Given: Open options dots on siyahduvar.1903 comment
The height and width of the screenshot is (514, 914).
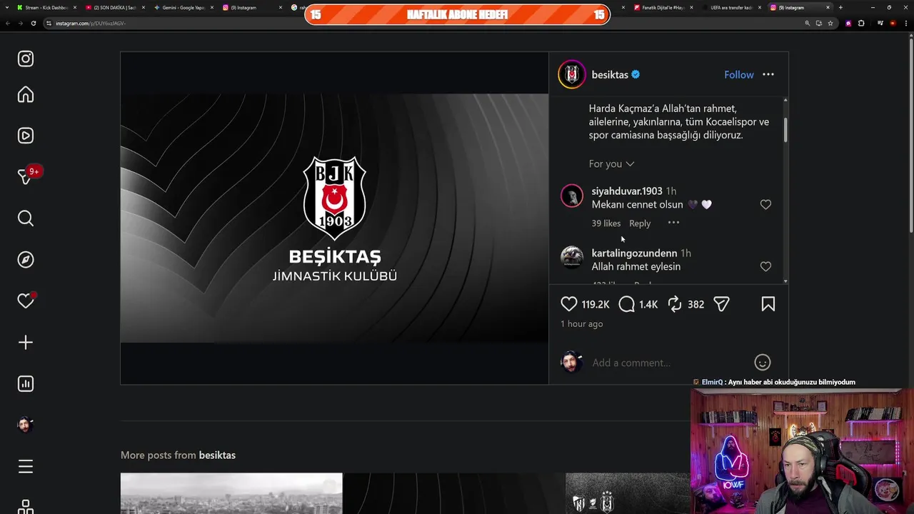Looking at the screenshot, I should pyautogui.click(x=673, y=223).
